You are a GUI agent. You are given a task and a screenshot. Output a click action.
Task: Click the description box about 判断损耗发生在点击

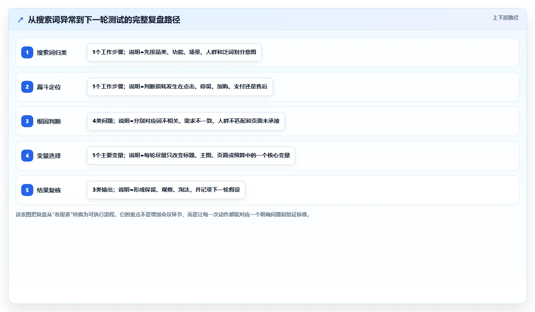coord(180,87)
